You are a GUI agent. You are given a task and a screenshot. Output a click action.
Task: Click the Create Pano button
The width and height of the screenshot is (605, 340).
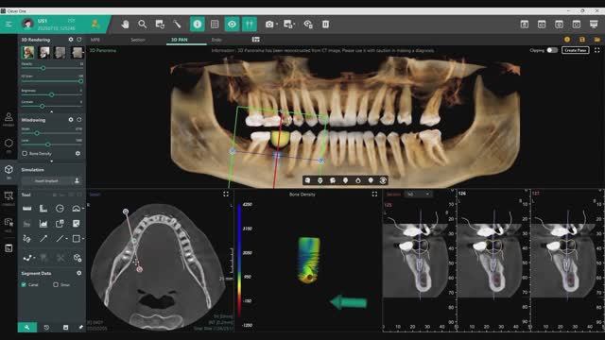[576, 50]
